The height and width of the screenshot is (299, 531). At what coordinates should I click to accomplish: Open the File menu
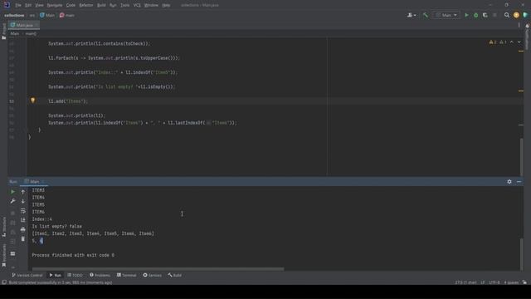[x=18, y=5]
